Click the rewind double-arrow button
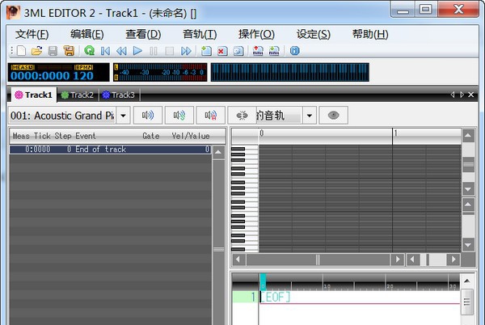The image size is (485, 325). (x=121, y=51)
